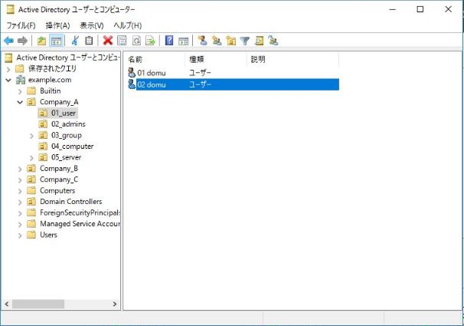Click the Back arrow in toolbar
464x326 pixels.
tap(9, 41)
